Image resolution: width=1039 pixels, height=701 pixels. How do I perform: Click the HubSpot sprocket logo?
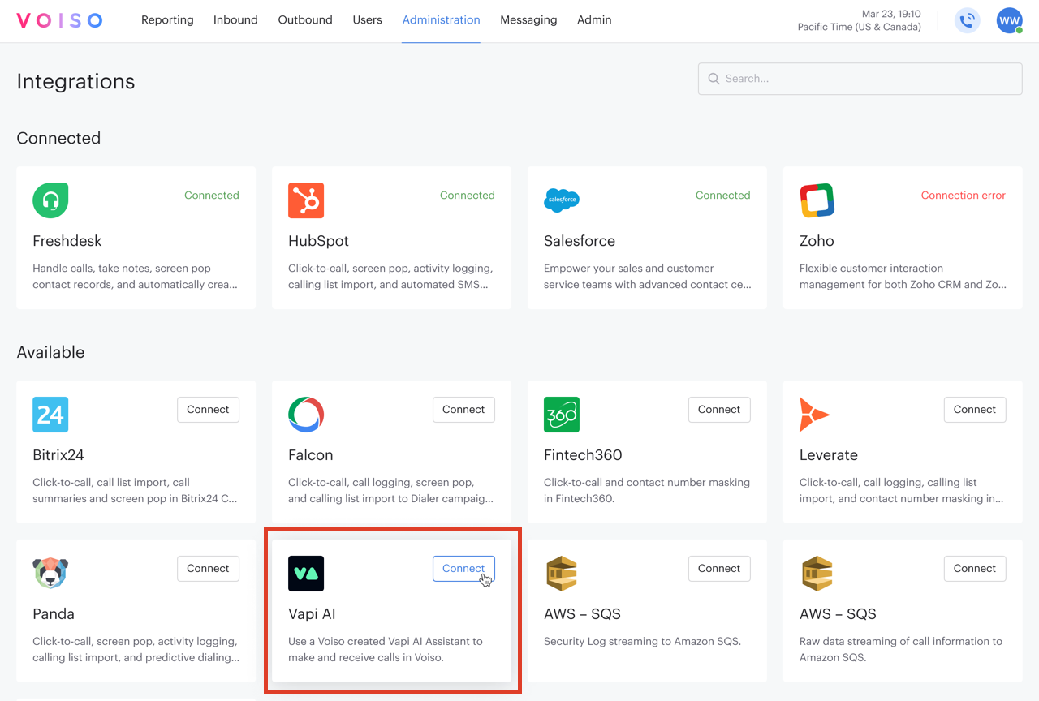click(x=306, y=200)
